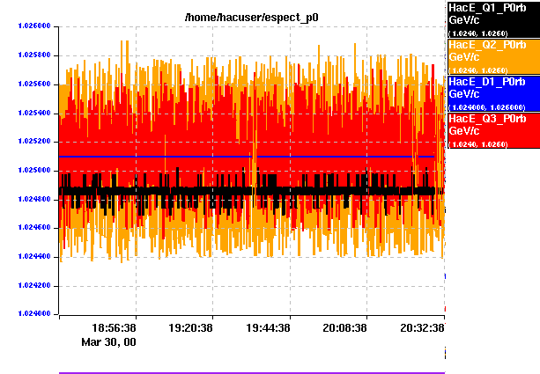Click the plot title /home/hacuser/espect_p0
This screenshot has width=540, height=374.
(x=250, y=17)
